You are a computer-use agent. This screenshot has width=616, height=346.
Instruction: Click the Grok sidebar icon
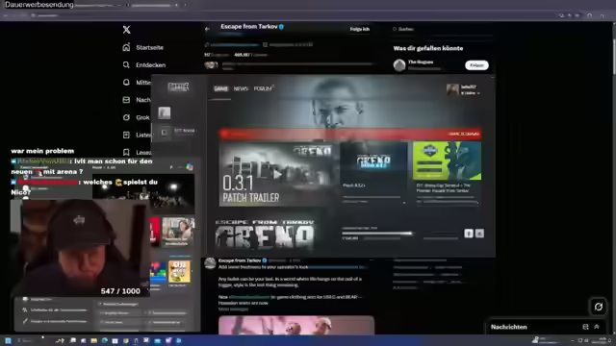coord(126,117)
